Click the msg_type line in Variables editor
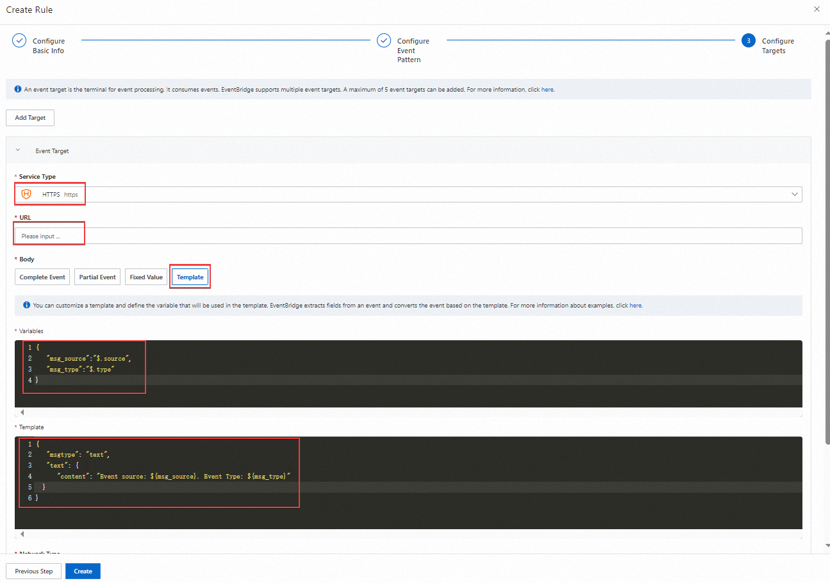 (x=80, y=370)
